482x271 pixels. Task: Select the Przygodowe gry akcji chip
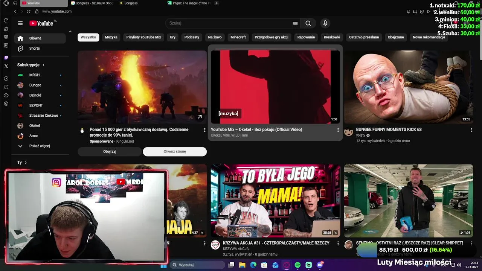[x=272, y=37]
